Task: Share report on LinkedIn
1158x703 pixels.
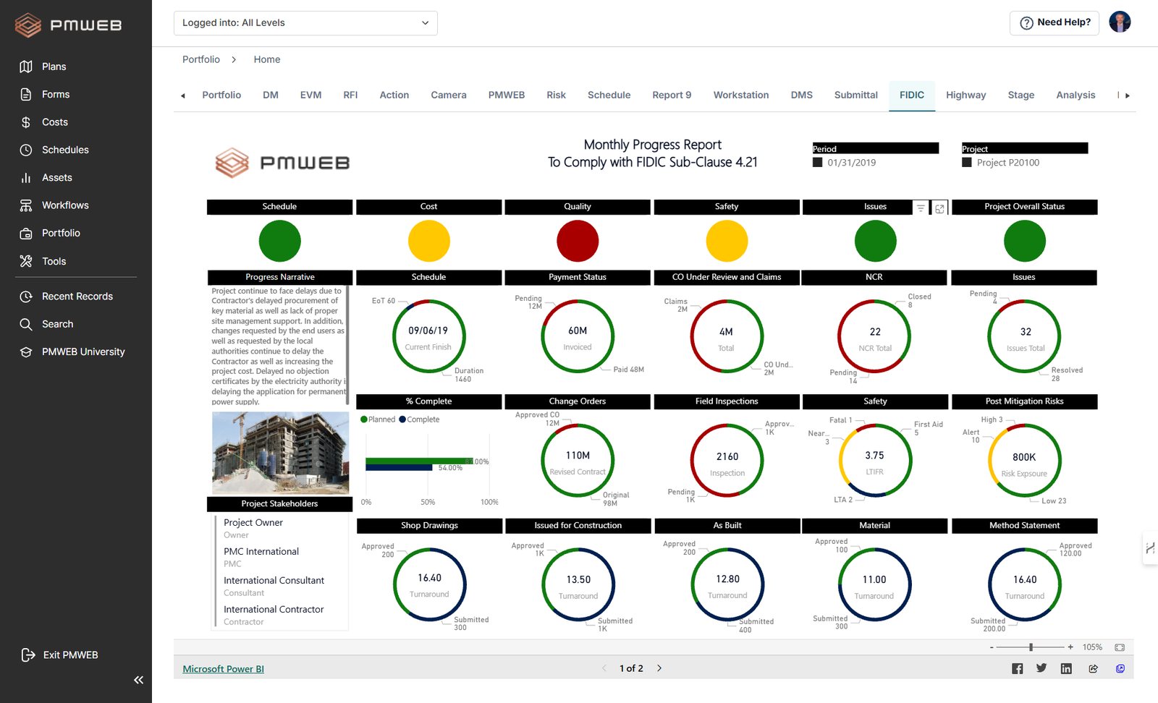Action: pyautogui.click(x=1066, y=668)
